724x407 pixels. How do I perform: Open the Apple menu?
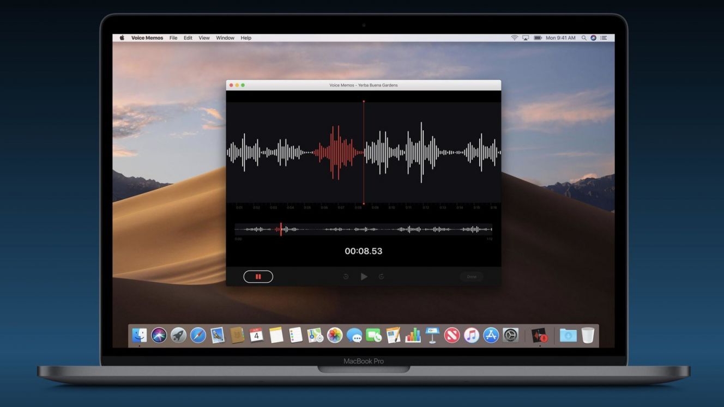tap(122, 38)
